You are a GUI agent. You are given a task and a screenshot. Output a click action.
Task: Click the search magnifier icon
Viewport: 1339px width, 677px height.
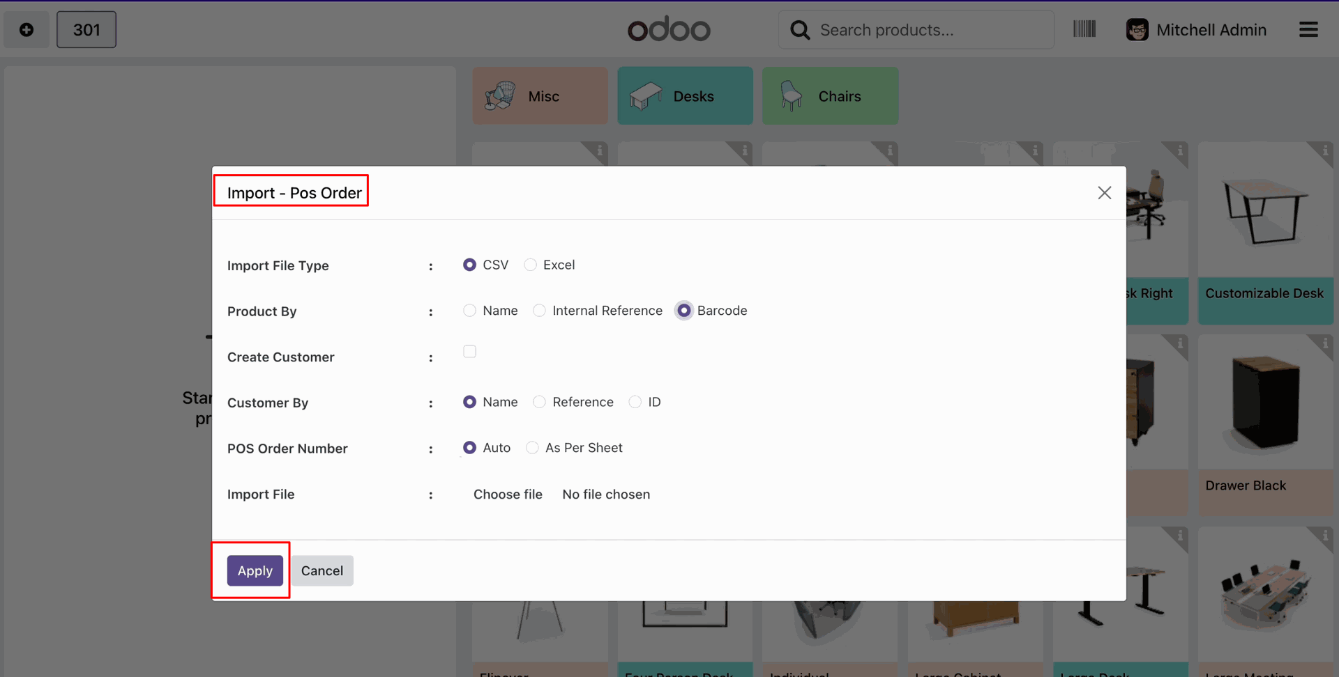[800, 30]
